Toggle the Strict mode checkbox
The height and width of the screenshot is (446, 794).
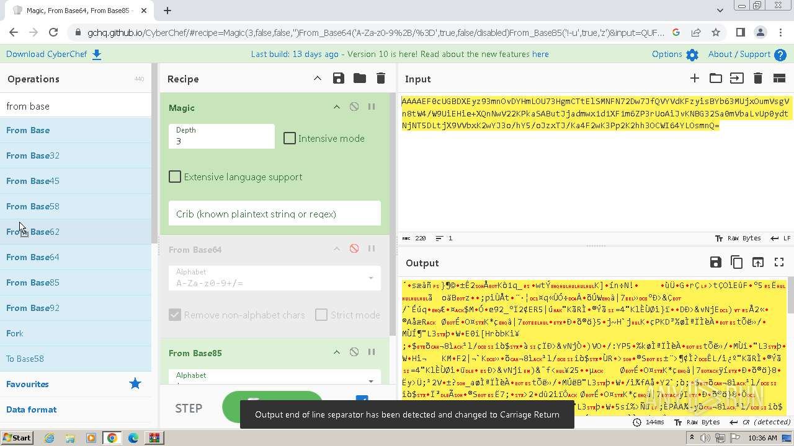[x=321, y=315]
